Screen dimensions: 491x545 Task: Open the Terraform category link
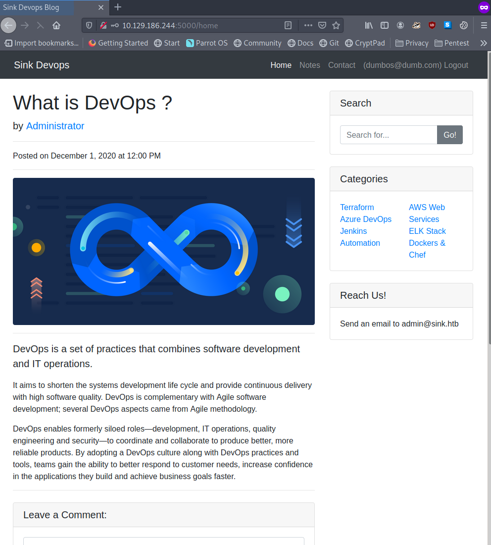coord(357,207)
